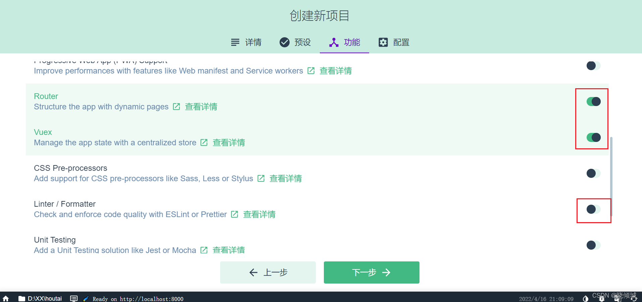
Task: Click the 2022/4/16 timestamp in status bar
Action: coord(546,299)
